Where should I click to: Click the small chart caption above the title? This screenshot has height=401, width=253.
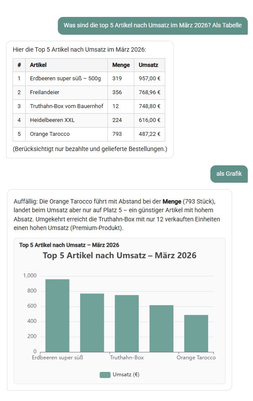[x=69, y=245]
